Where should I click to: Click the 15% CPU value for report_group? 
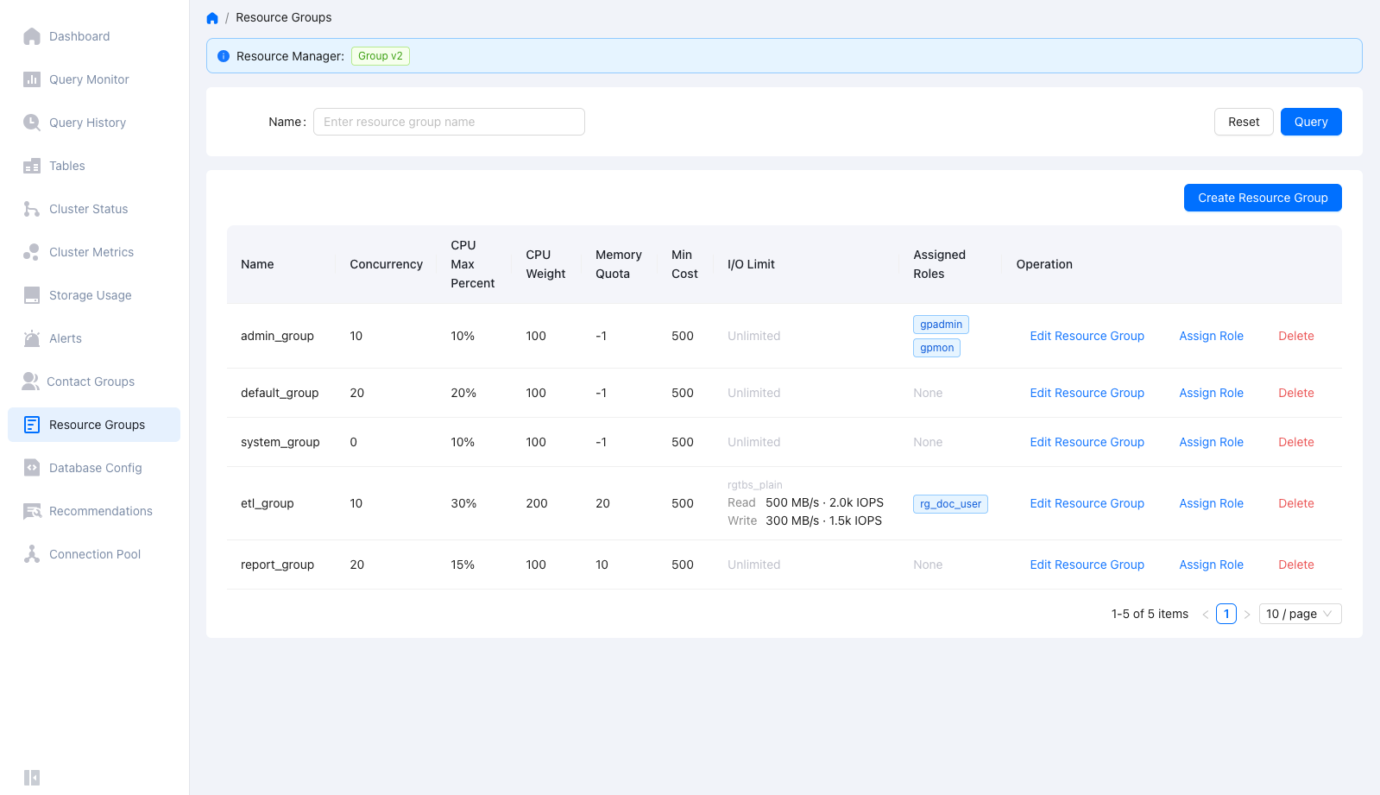[463, 565]
